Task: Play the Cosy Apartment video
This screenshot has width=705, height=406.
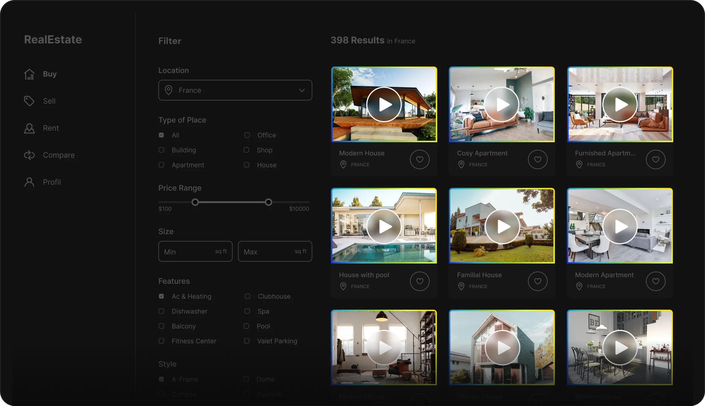Action: click(x=502, y=105)
